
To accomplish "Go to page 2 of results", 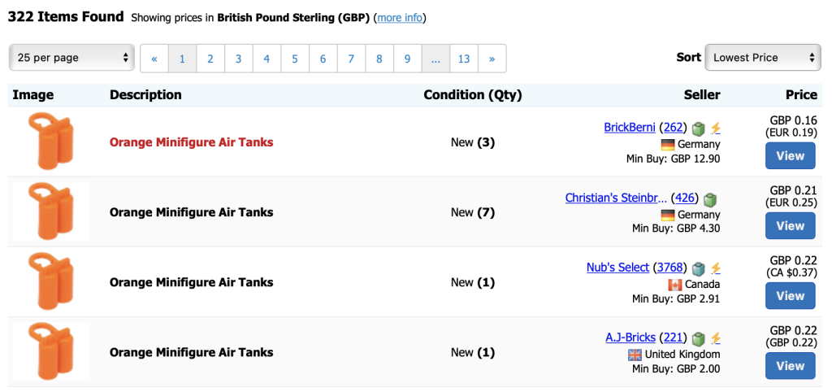I will [x=210, y=59].
